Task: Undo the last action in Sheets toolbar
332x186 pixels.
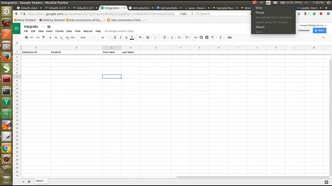Action: click(x=32, y=37)
